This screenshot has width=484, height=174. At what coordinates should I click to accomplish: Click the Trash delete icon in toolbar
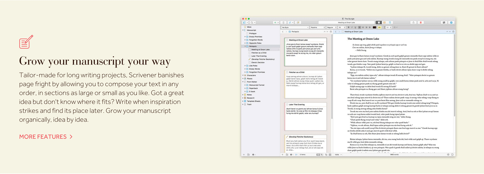pyautogui.click(x=283, y=23)
